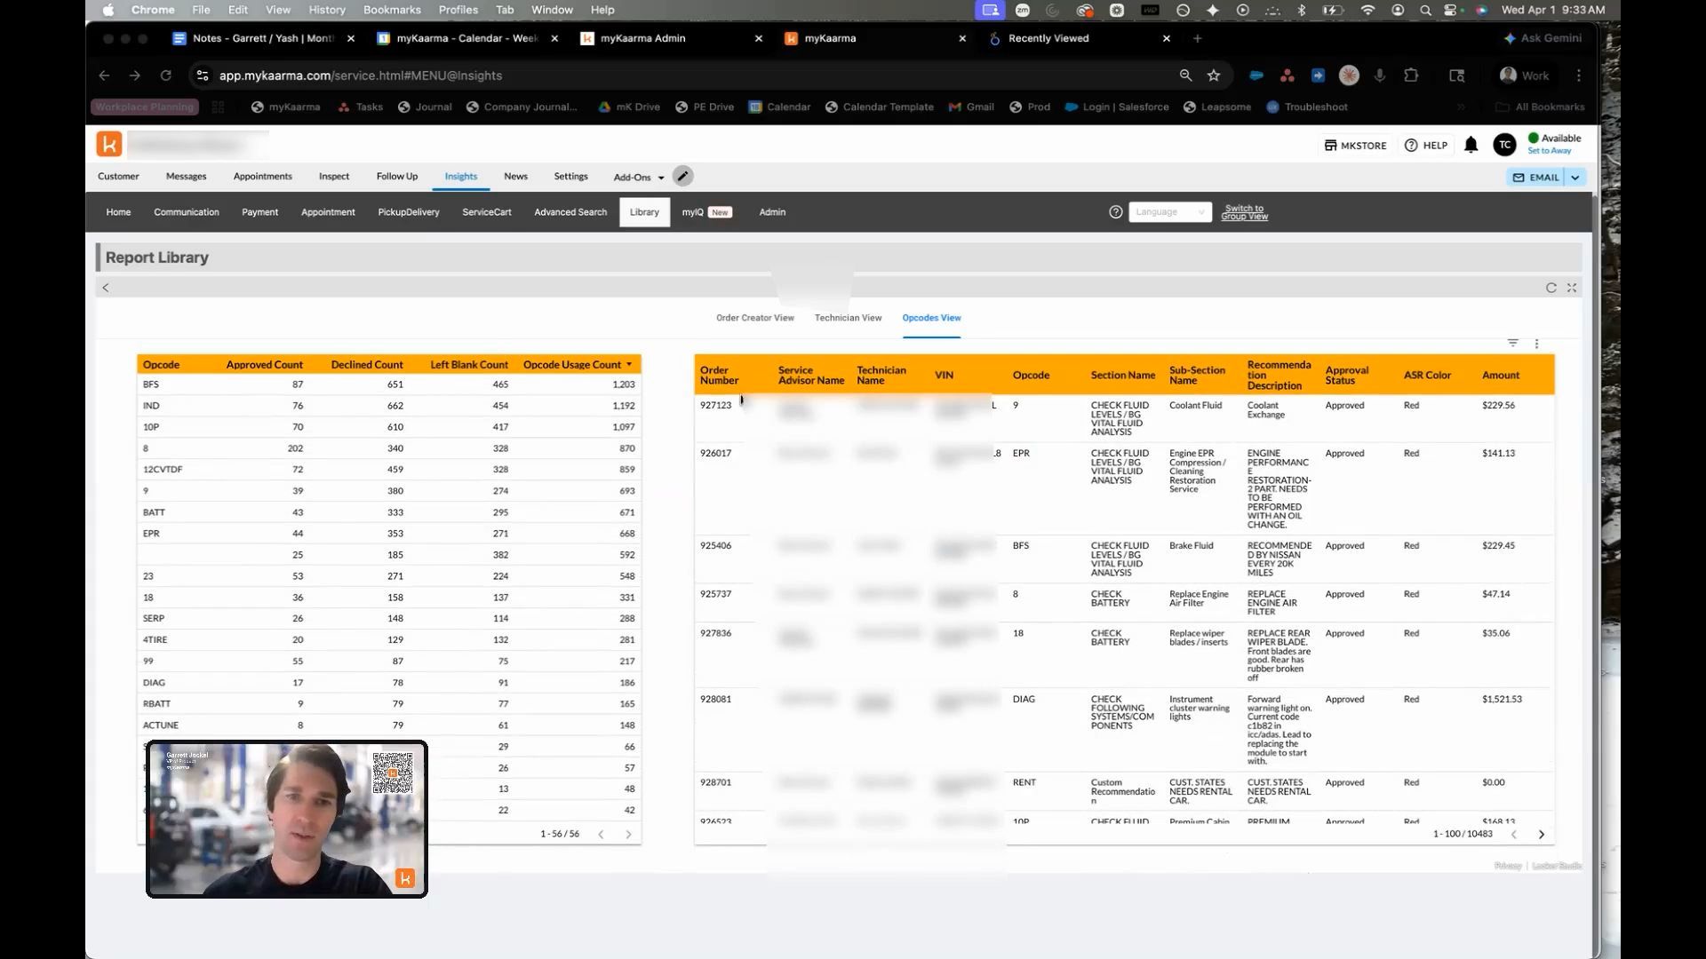Image resolution: width=1706 pixels, height=959 pixels.
Task: Expand report to fullscreen icon
Action: pyautogui.click(x=1572, y=288)
